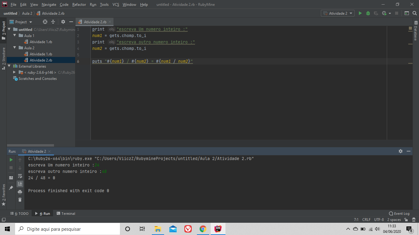Clear Run console with the trash icon
This screenshot has width=419, height=235.
point(20,200)
